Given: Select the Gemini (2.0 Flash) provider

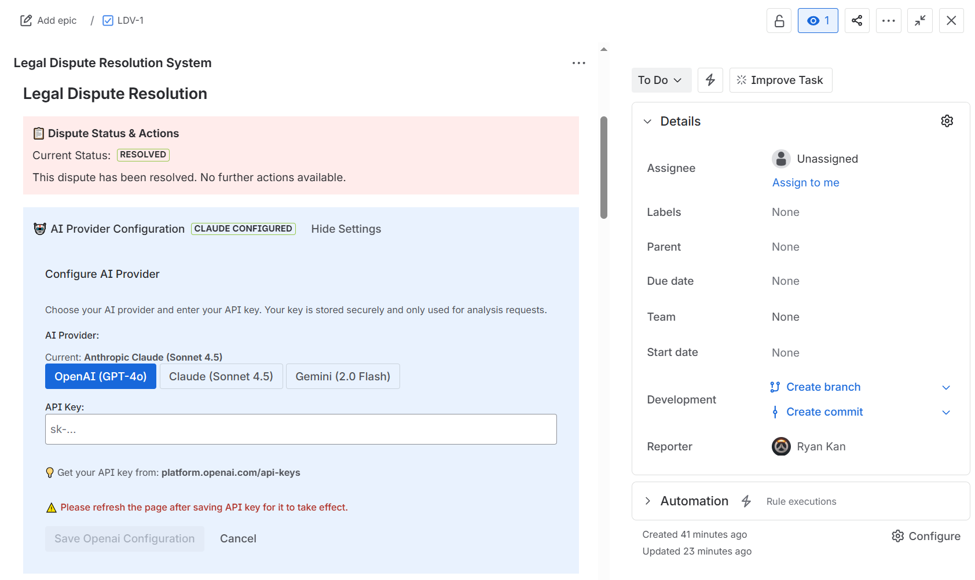Looking at the screenshot, I should click(x=343, y=377).
